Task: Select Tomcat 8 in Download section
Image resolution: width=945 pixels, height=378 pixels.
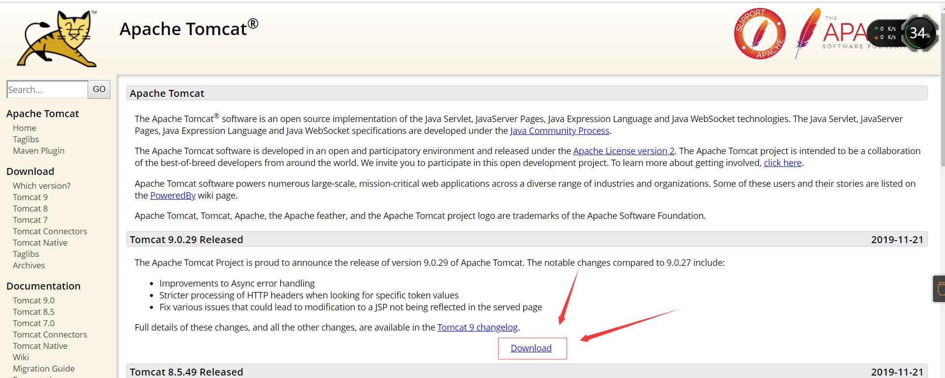Action: tap(30, 209)
